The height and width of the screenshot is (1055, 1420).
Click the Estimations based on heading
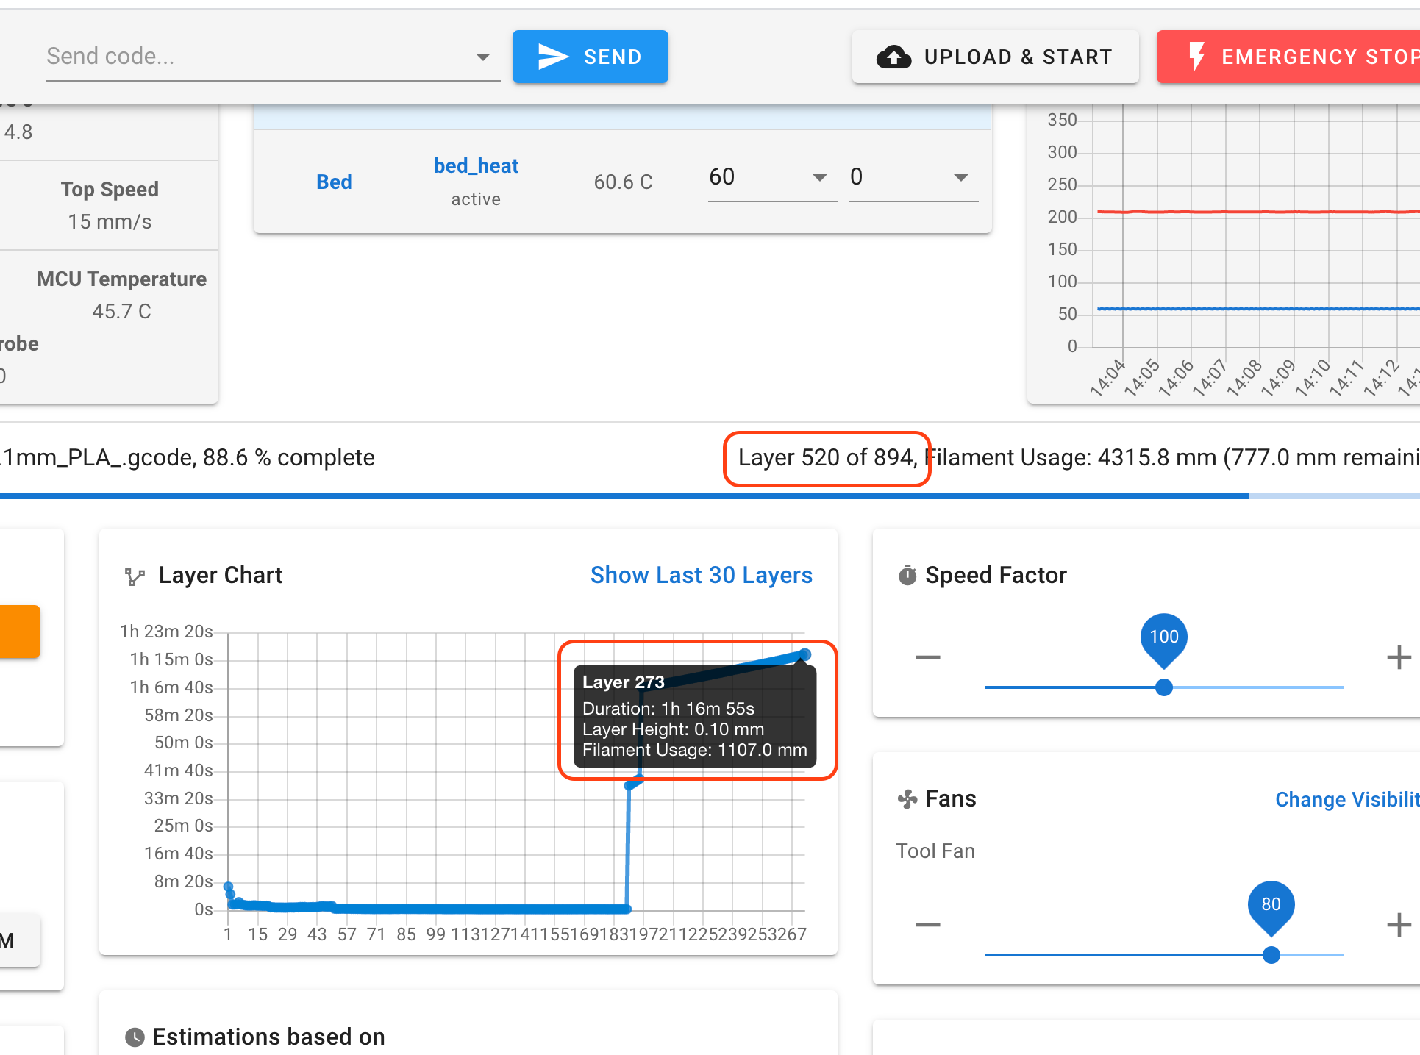coord(268,1037)
